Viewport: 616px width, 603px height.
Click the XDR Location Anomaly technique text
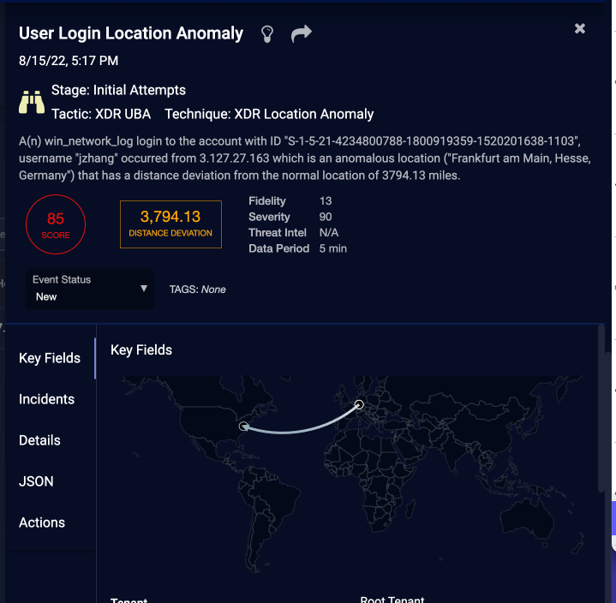pyautogui.click(x=269, y=114)
